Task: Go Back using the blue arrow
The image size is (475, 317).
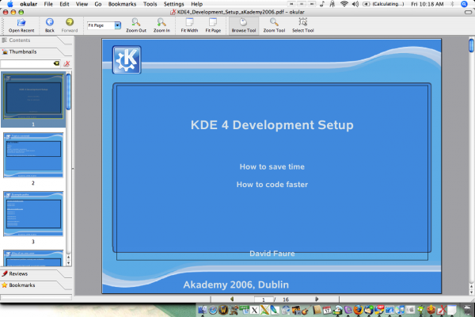Action: [x=50, y=25]
